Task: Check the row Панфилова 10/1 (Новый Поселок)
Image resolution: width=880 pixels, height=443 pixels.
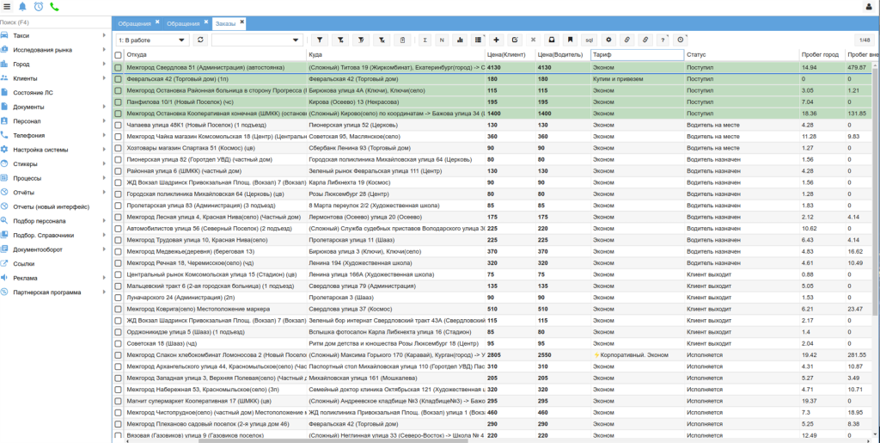Action: click(x=118, y=102)
